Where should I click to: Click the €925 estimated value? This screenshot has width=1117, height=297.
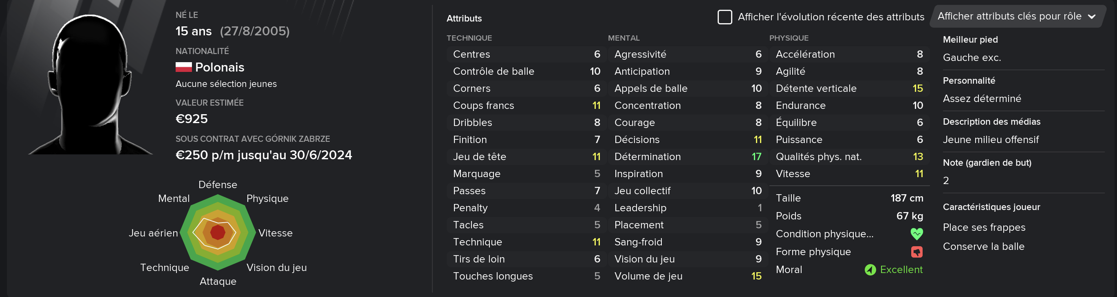tap(191, 119)
